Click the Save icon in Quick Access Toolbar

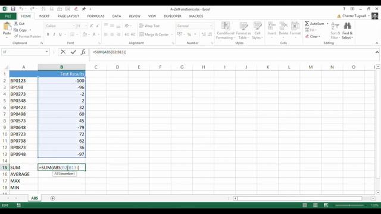coord(13,9)
